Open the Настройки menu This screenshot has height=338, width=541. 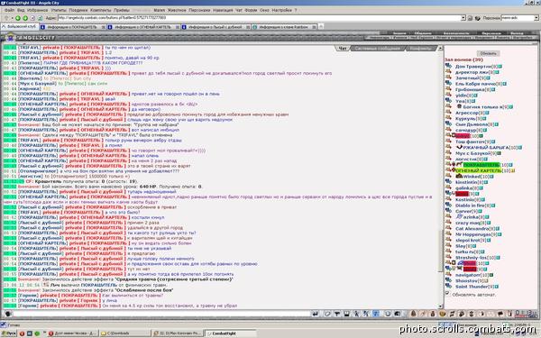[282, 10]
